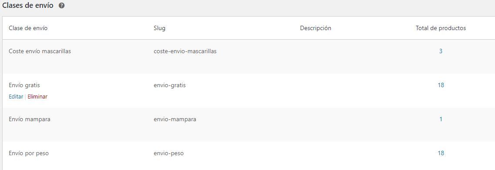Click the coste-envio-mascarillas slug

pos(185,51)
